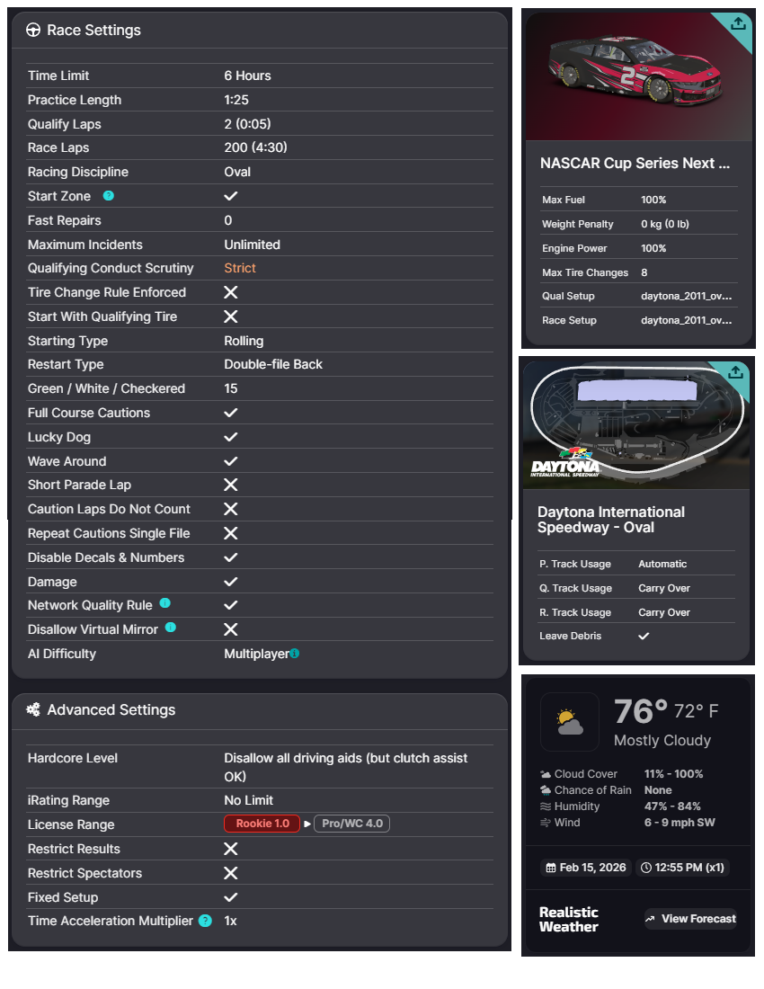The height and width of the screenshot is (989, 764).
Task: Toggle Tire Change Rule Enforced X mark
Action: click(x=231, y=292)
